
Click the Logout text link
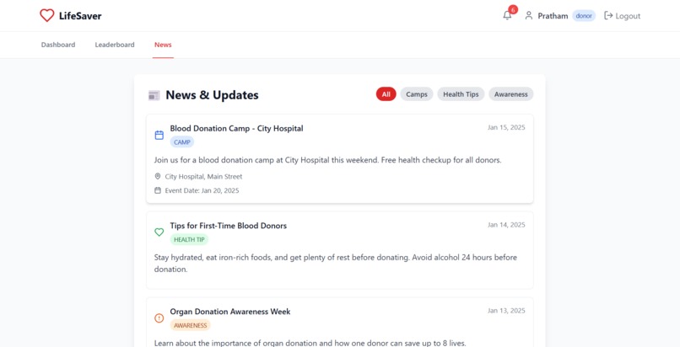(628, 16)
